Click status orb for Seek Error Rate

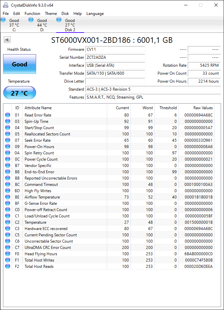[x=8, y=140]
